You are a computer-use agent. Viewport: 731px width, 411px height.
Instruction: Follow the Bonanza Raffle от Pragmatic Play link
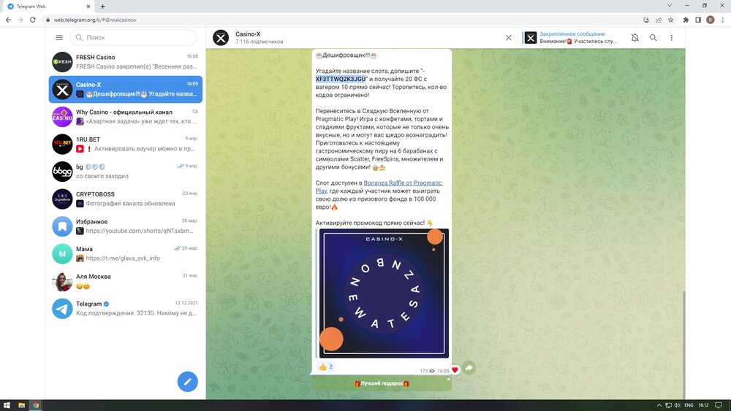coord(379,187)
